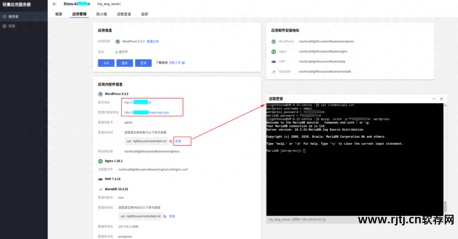The width and height of the screenshot is (458, 239).
Task: Click WordPress icon in 应用软件安装地址 panel
Action: [274, 42]
